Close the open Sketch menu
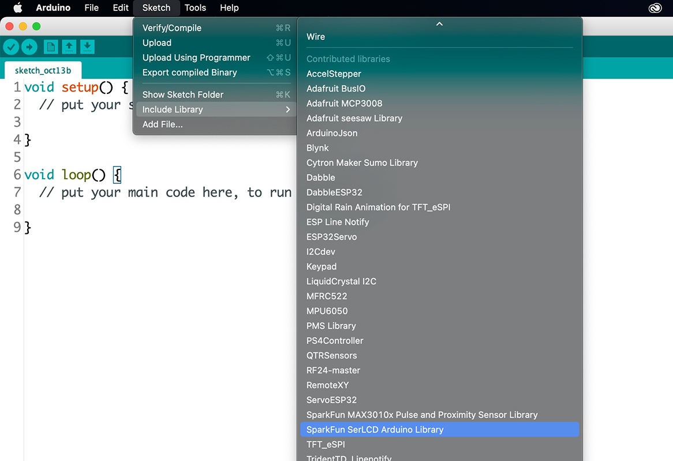The image size is (673, 461). [156, 7]
